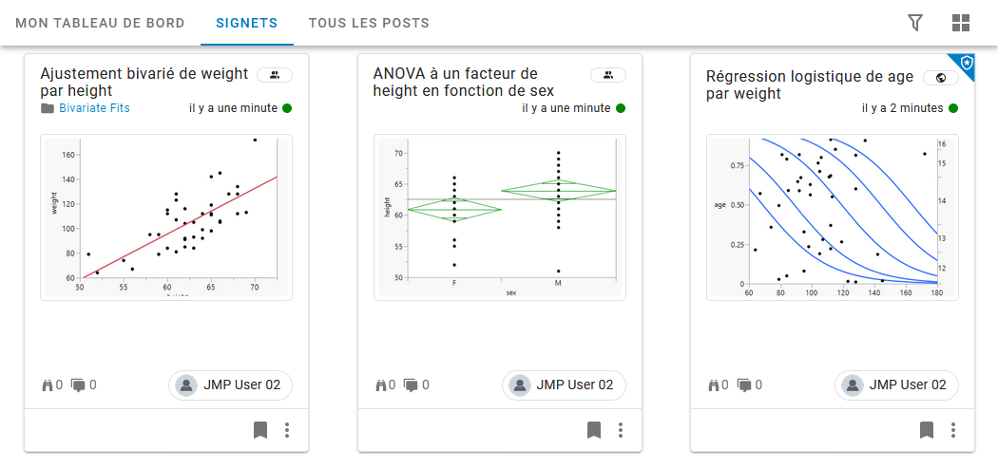Click the shield badge on regression card corner
Screen dimensions: 998x469
coord(966,63)
